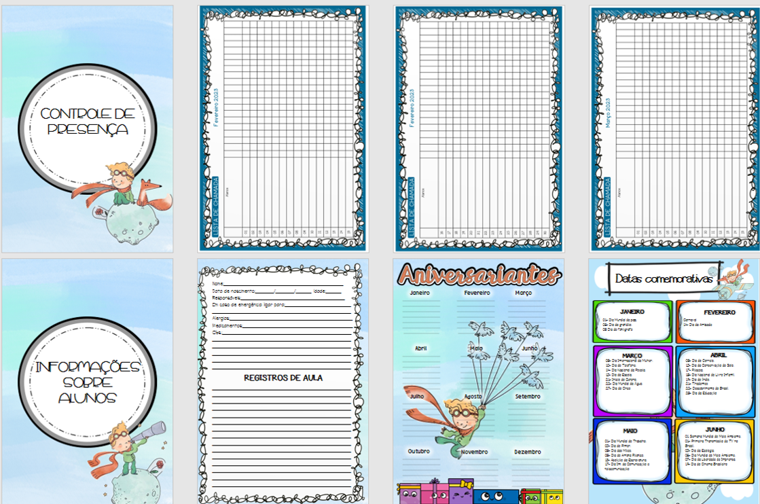The image size is (760, 504).
Task: Click the 'MAIO' box in Datas comemorativas
Action: click(x=632, y=452)
